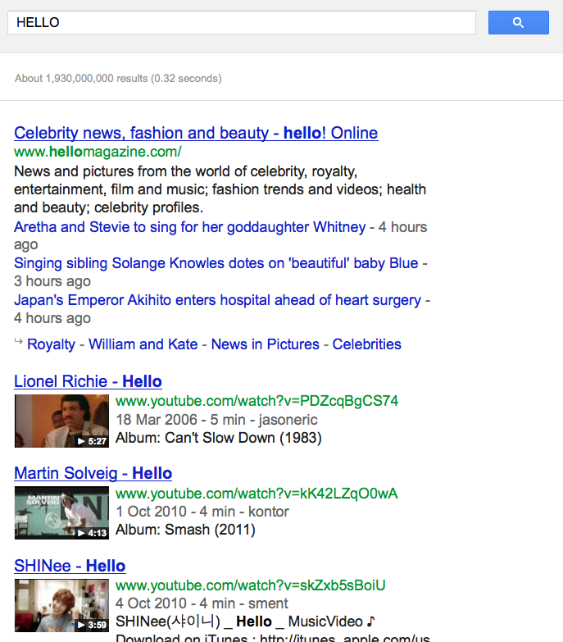Go to Celebrities sitelink

click(366, 344)
